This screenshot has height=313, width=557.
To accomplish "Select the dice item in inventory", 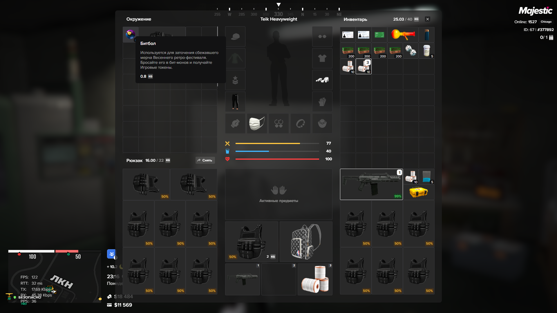I will click(410, 50).
